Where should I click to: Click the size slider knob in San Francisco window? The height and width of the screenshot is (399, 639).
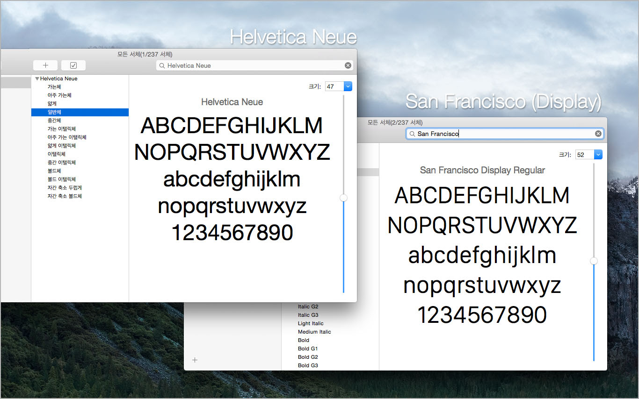click(594, 261)
